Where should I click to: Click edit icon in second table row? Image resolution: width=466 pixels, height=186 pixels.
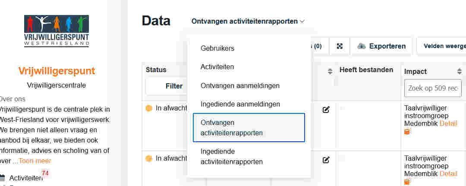click(326, 160)
